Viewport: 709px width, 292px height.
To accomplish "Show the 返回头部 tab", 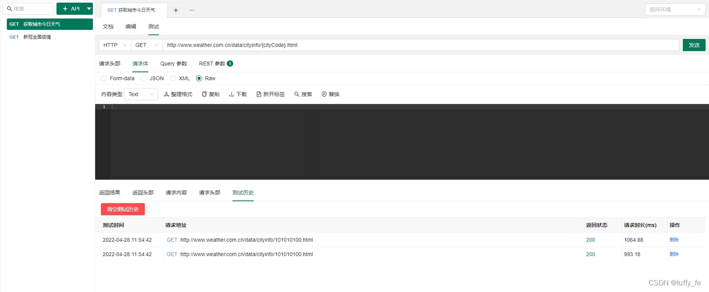I will 143,192.
